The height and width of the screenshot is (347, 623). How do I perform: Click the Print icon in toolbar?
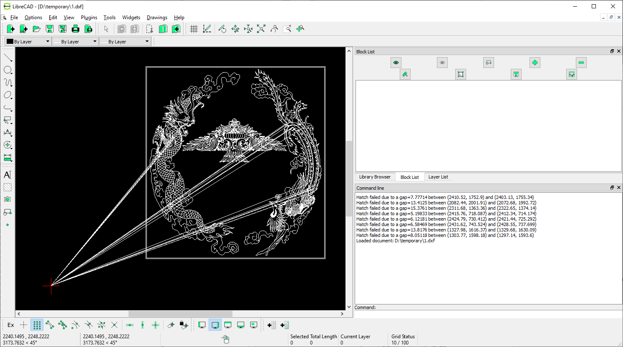click(x=76, y=29)
